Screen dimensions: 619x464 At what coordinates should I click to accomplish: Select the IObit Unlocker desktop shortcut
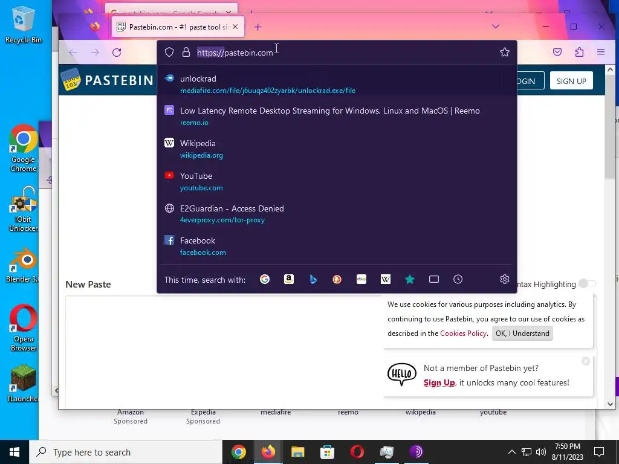coord(24,210)
